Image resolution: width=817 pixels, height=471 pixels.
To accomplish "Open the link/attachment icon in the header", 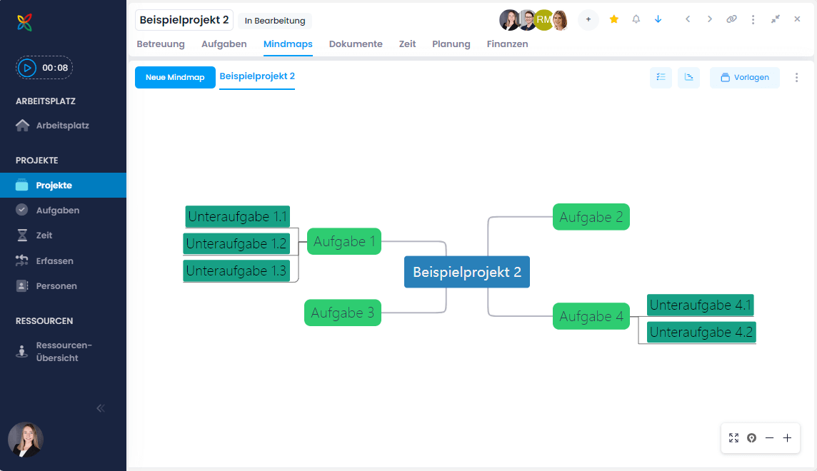I will 731,19.
